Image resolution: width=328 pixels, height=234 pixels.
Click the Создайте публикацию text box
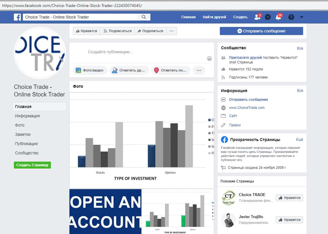[x=110, y=52]
